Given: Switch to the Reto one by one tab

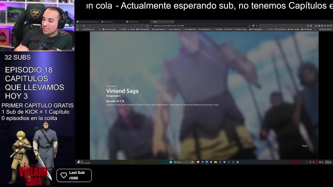Looking at the screenshot, I should pos(113,22).
